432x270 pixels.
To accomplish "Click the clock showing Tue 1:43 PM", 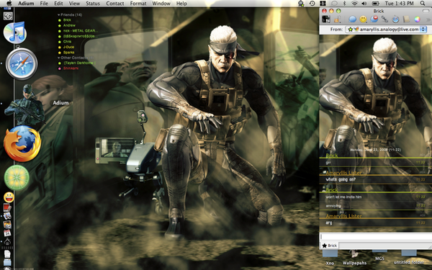I will [399, 4].
